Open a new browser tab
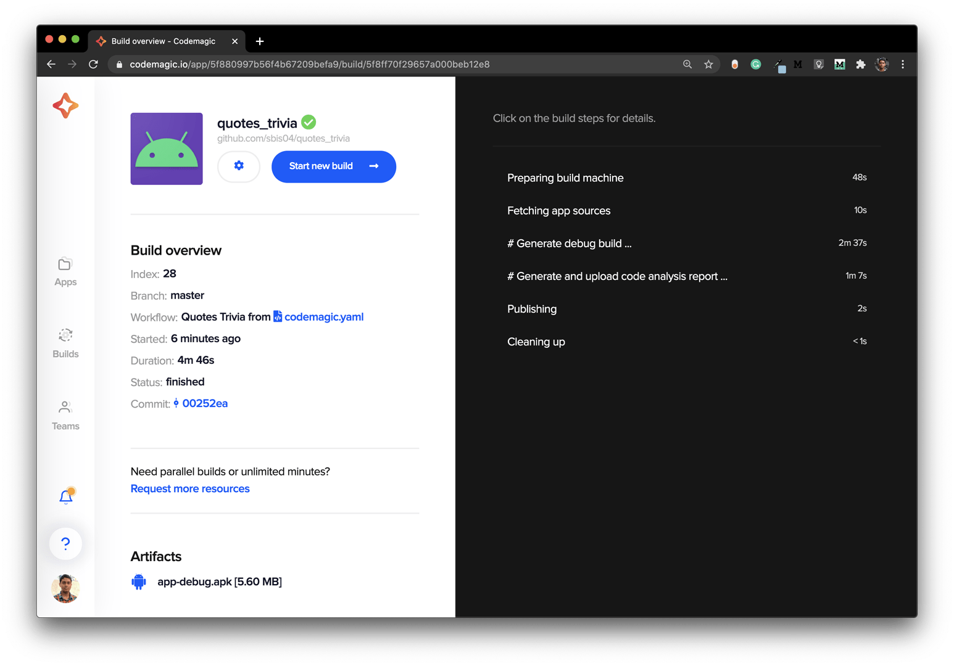The height and width of the screenshot is (666, 954). 260,41
